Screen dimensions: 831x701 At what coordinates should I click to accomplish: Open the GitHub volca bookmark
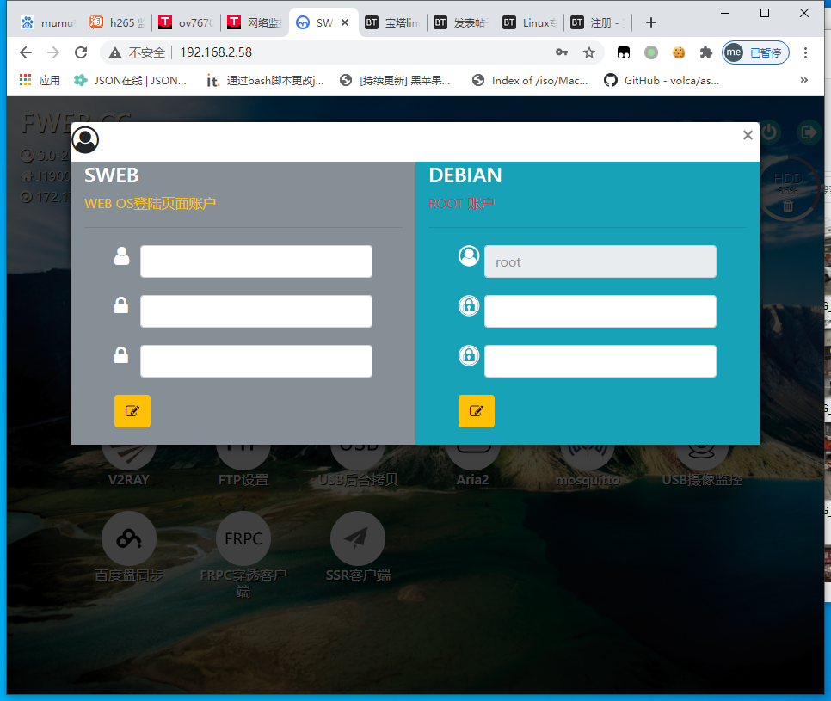pos(662,80)
